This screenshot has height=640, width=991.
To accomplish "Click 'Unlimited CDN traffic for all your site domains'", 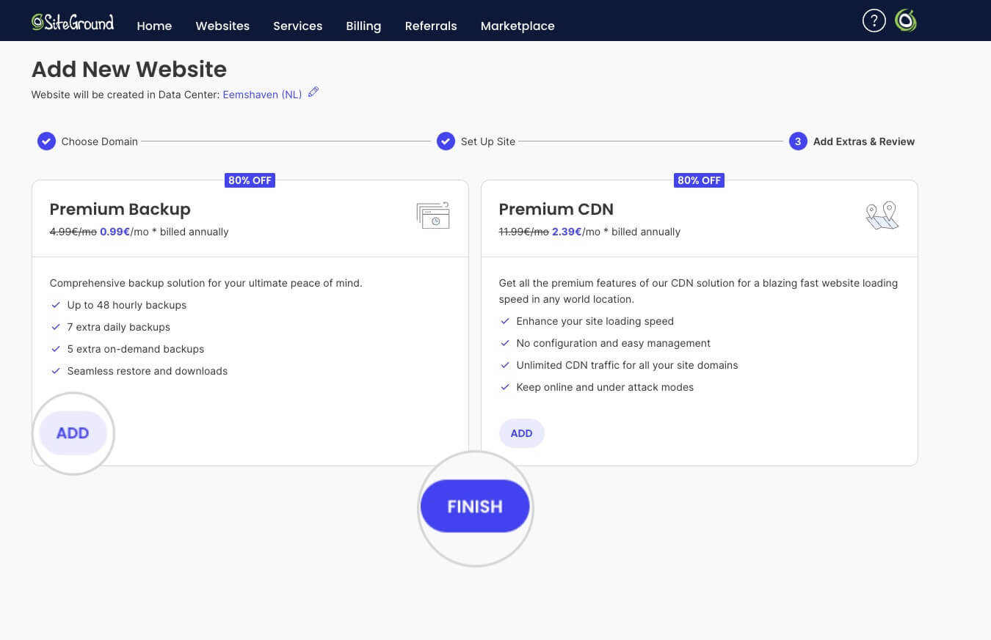I will (x=627, y=365).
